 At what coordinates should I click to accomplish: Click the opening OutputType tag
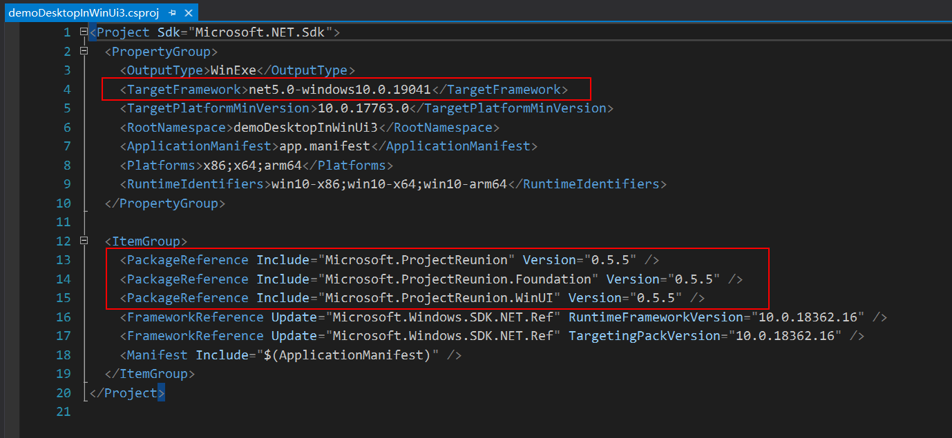(x=165, y=70)
